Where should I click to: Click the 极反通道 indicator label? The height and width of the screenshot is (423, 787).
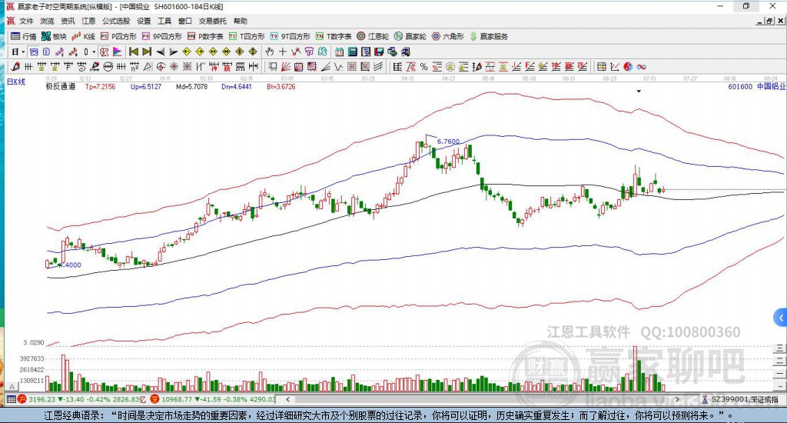coord(60,86)
